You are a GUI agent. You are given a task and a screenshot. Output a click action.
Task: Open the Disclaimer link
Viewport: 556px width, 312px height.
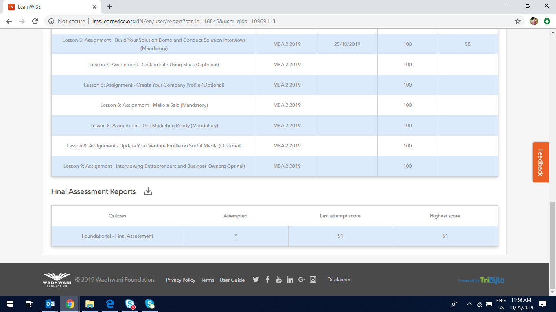(x=339, y=279)
